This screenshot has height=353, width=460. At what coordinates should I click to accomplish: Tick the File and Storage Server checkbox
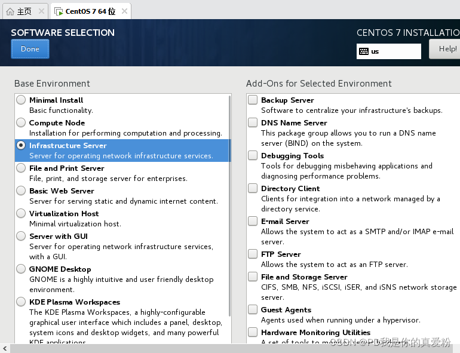(253, 277)
